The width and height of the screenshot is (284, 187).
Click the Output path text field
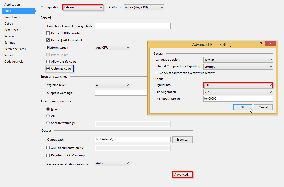pyautogui.click(x=133, y=139)
